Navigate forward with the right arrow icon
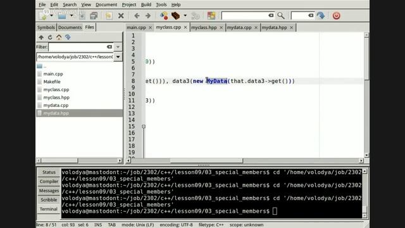This screenshot has width=405, height=228. [148, 16]
